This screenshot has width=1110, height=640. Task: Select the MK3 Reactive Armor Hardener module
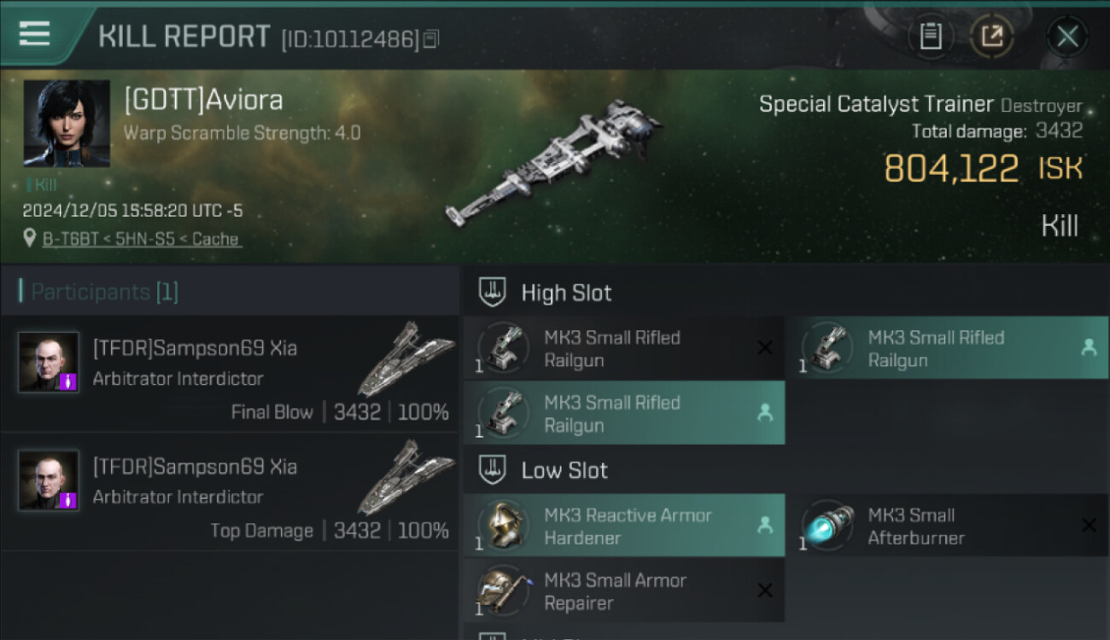623,526
